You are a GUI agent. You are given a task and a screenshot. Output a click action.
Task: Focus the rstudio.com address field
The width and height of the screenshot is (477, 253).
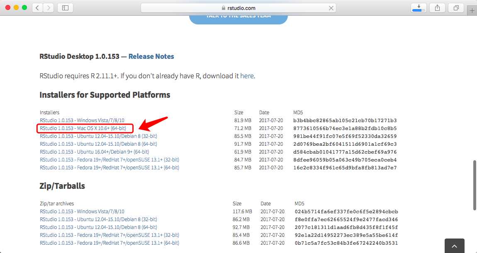point(238,8)
